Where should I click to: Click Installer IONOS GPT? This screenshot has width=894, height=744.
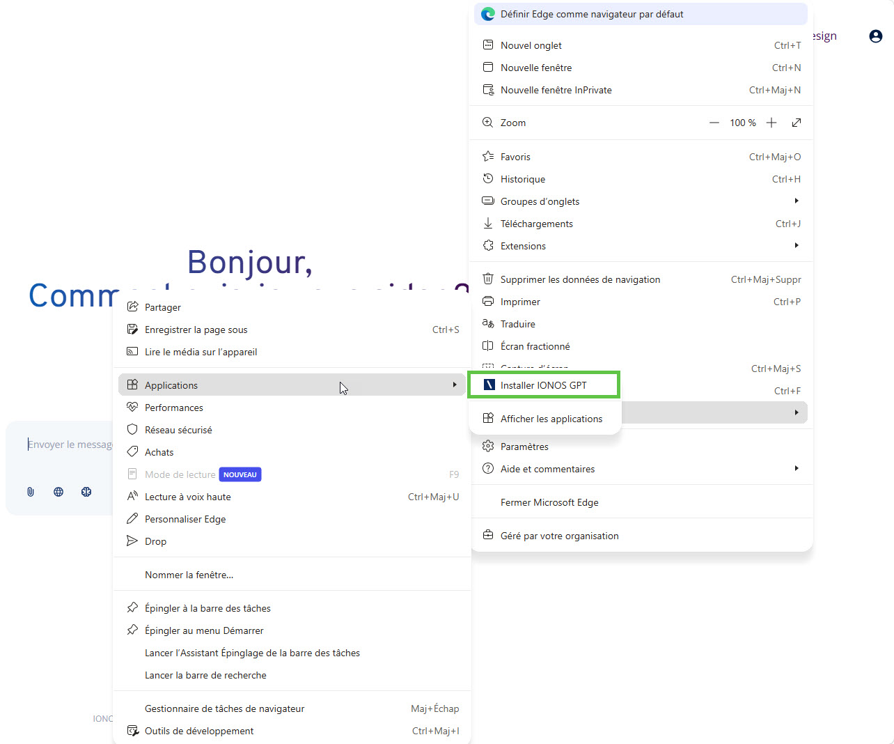(544, 385)
